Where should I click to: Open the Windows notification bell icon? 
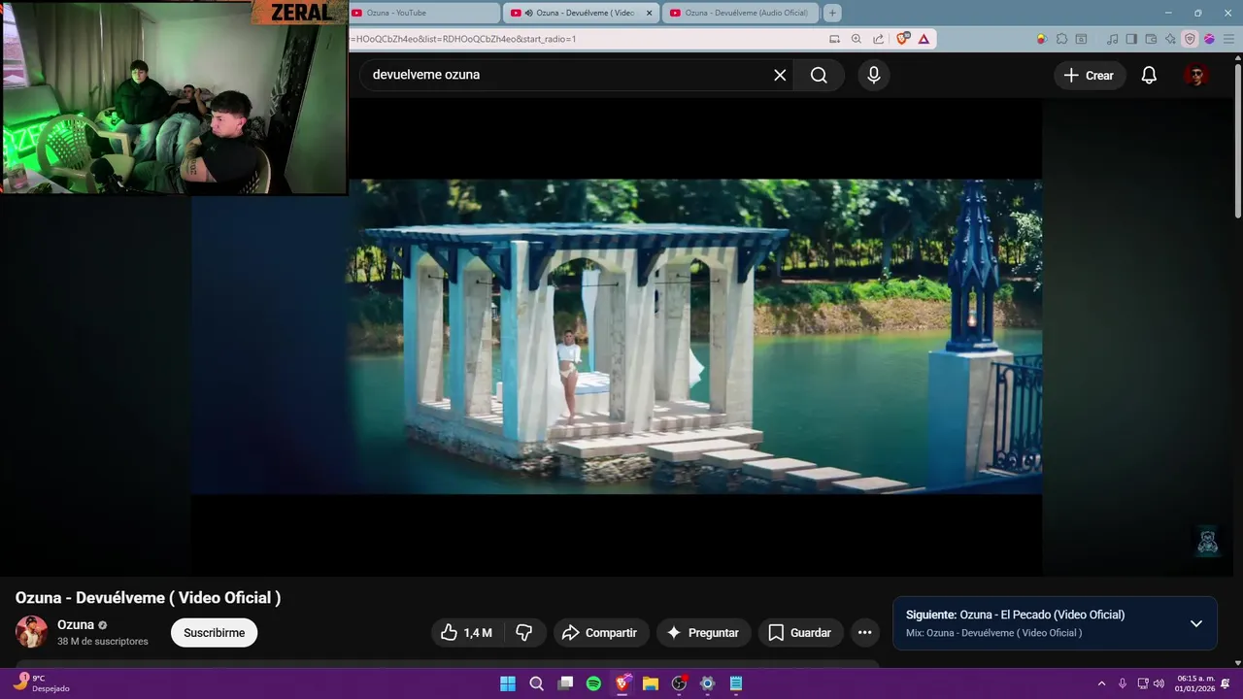click(1226, 683)
